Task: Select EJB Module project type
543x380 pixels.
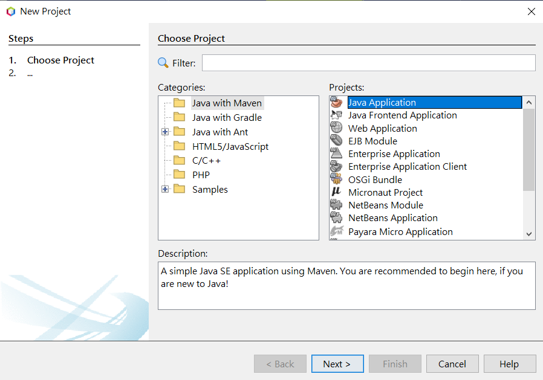Action: pyautogui.click(x=372, y=141)
